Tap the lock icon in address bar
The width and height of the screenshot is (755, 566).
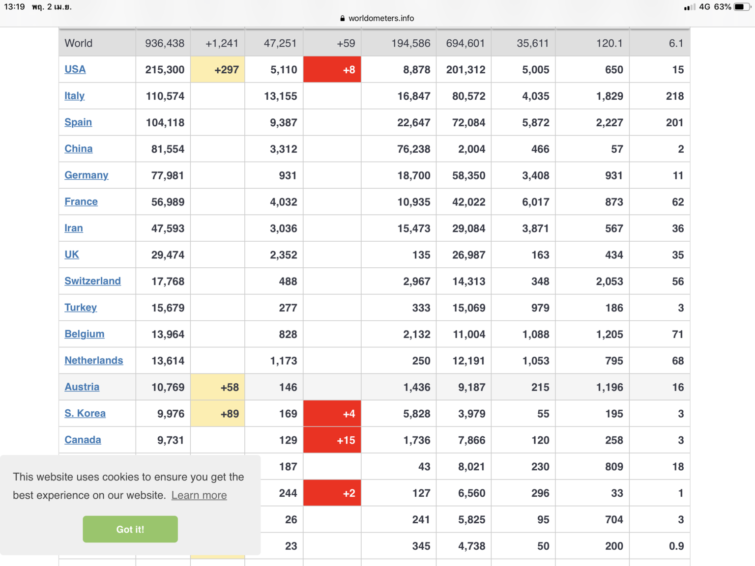click(x=343, y=18)
